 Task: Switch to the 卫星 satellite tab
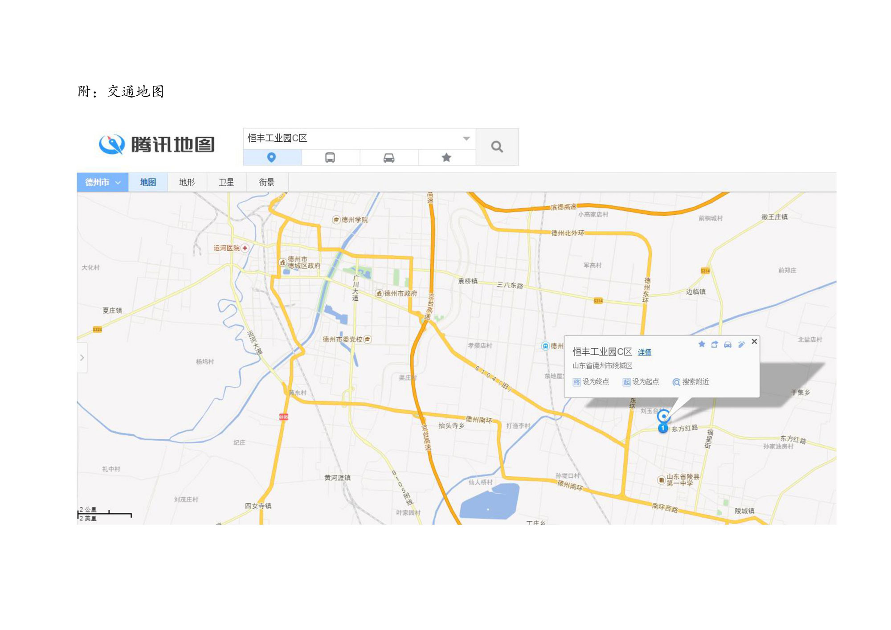pyautogui.click(x=226, y=182)
